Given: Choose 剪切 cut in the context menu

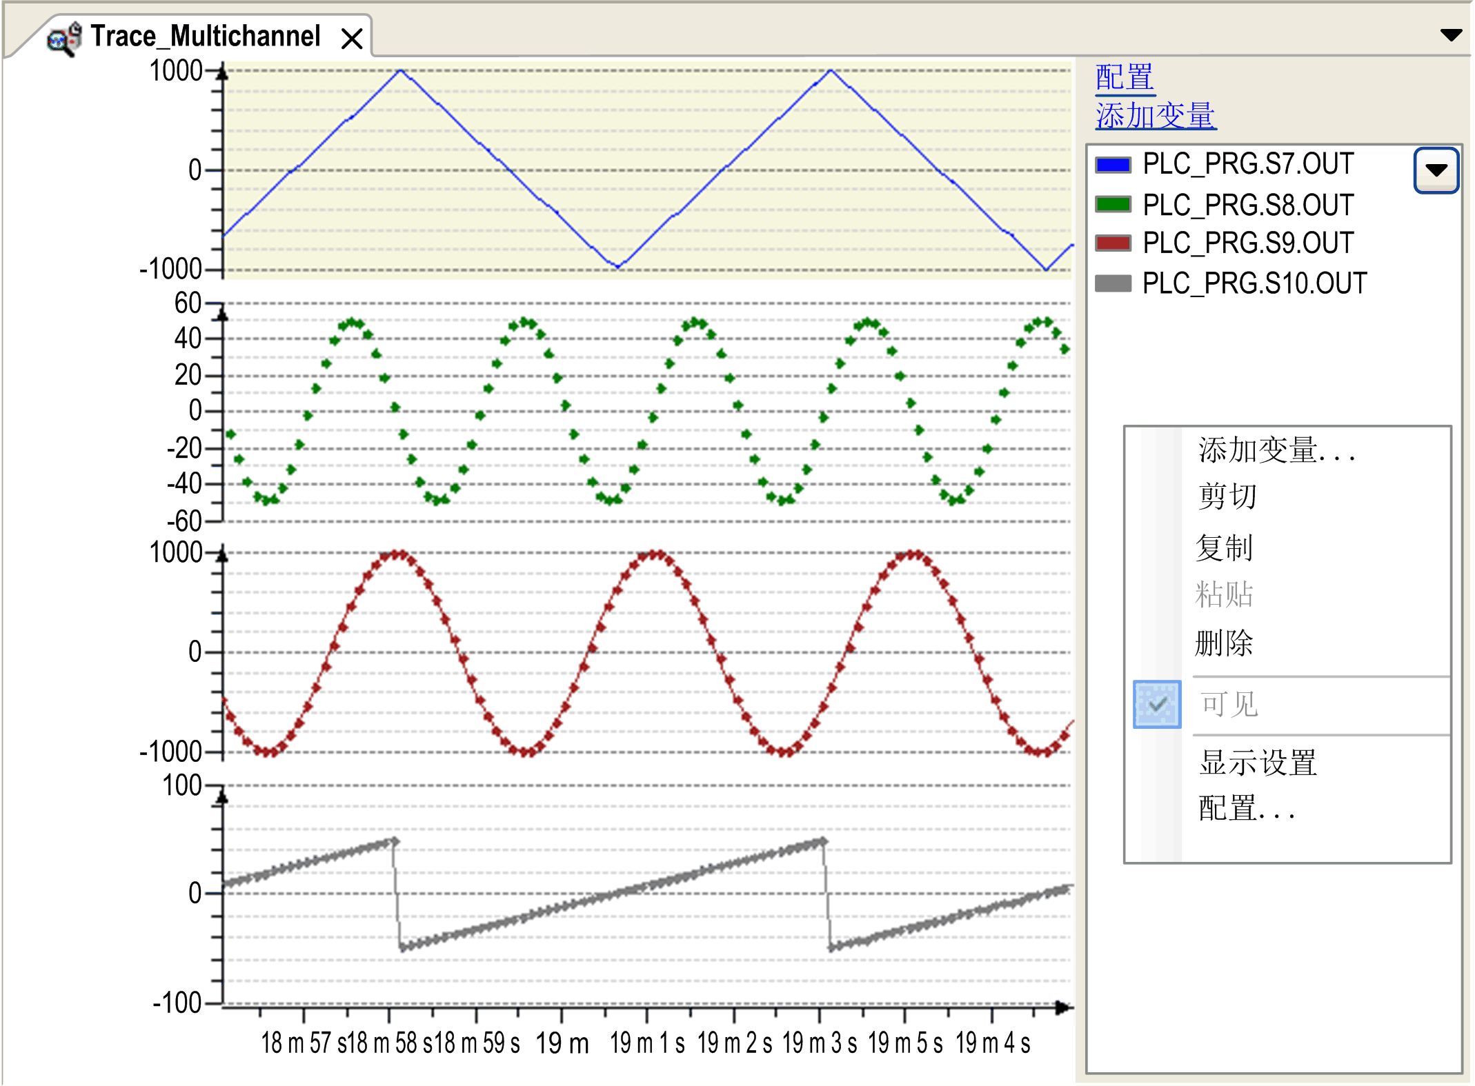Looking at the screenshot, I should 1227,496.
